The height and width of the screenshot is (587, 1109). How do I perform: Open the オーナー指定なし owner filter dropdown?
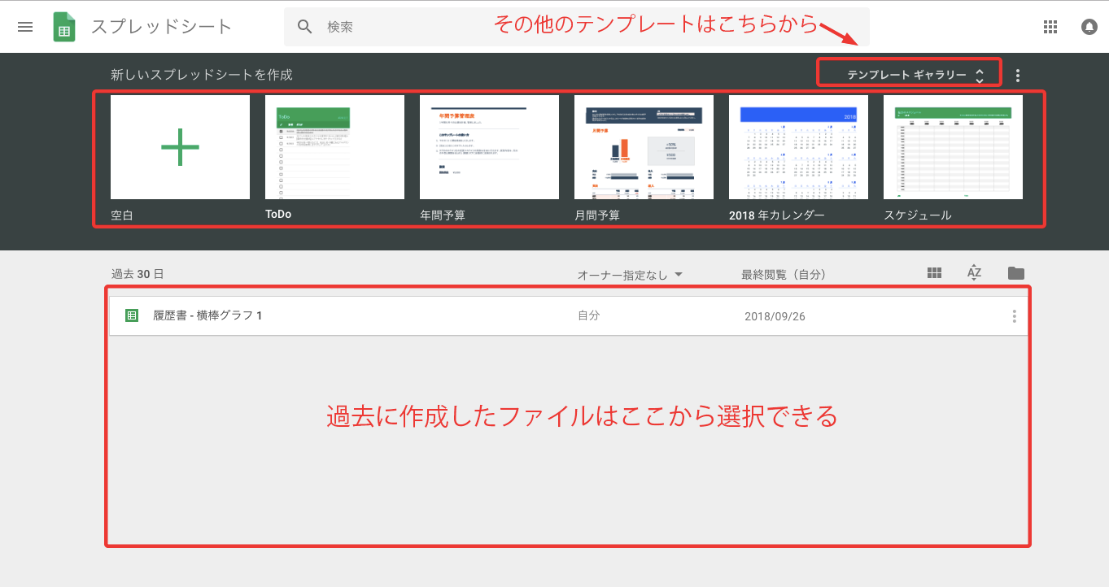[x=629, y=275]
